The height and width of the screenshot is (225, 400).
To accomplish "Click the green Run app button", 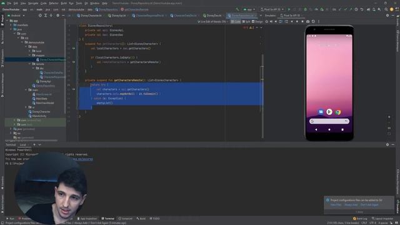I will pos(289,9).
